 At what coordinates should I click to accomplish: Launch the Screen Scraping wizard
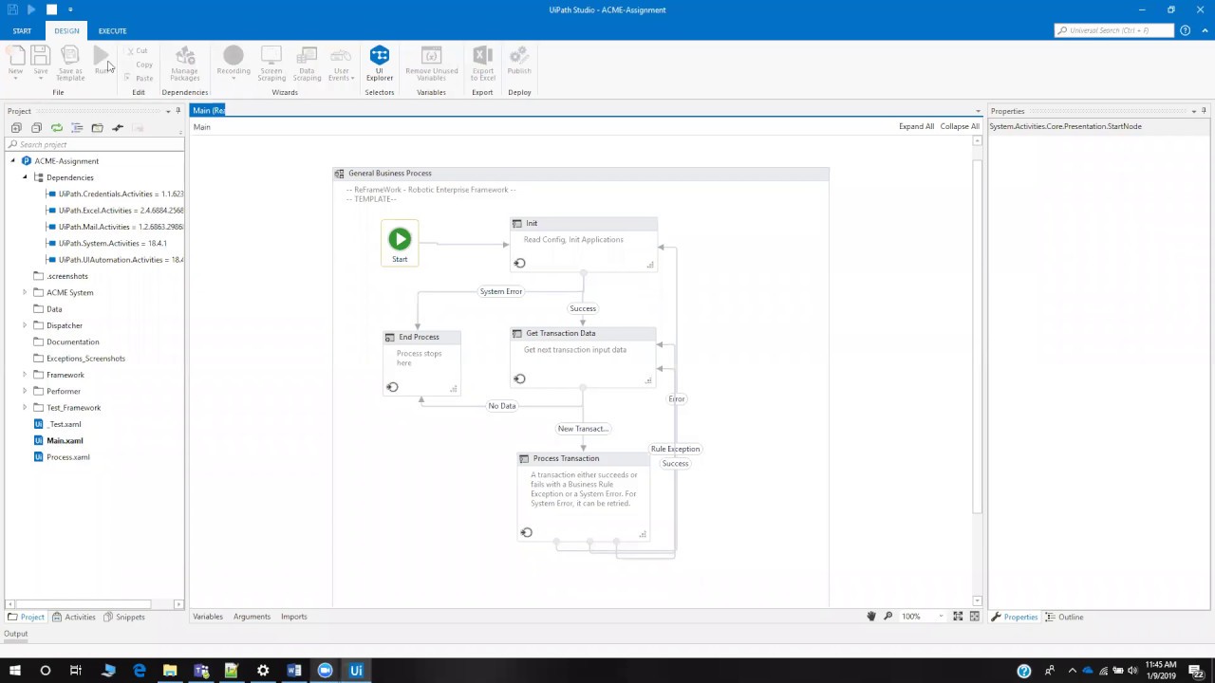(x=271, y=63)
